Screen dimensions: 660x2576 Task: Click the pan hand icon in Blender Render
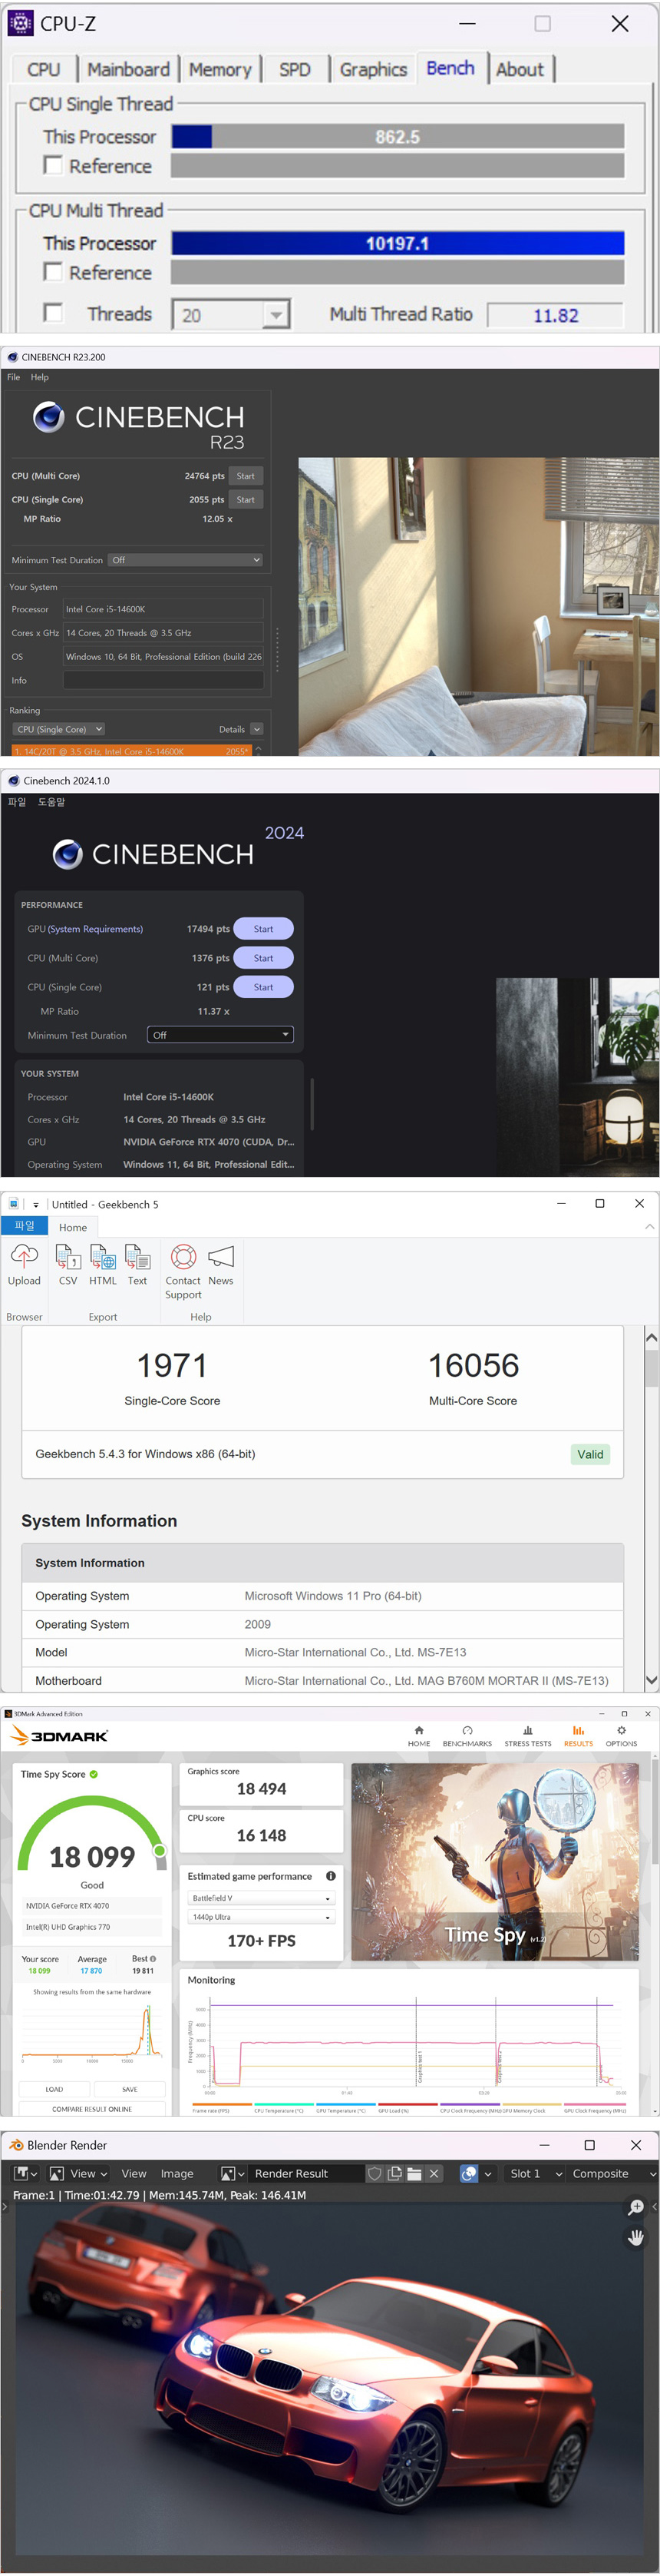[636, 2237]
